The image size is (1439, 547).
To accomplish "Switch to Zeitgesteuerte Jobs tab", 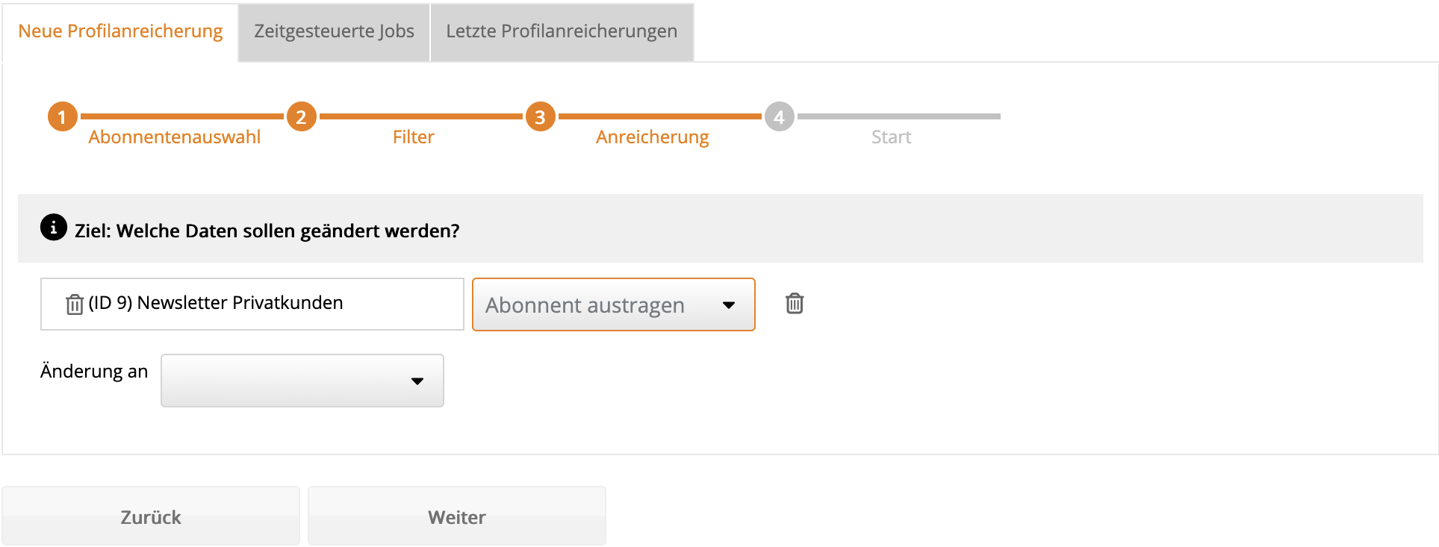I will pyautogui.click(x=334, y=31).
